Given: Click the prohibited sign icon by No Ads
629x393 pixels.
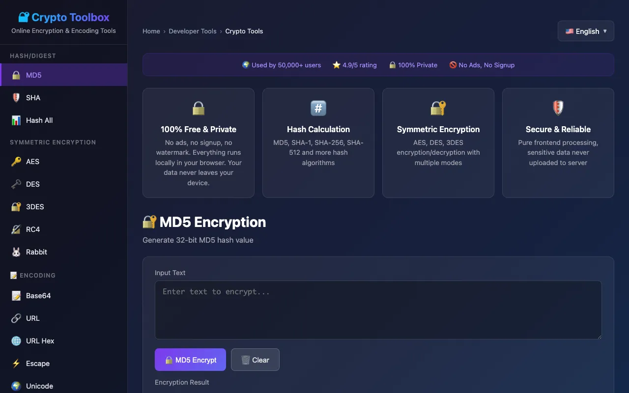Looking at the screenshot, I should [x=453, y=65].
